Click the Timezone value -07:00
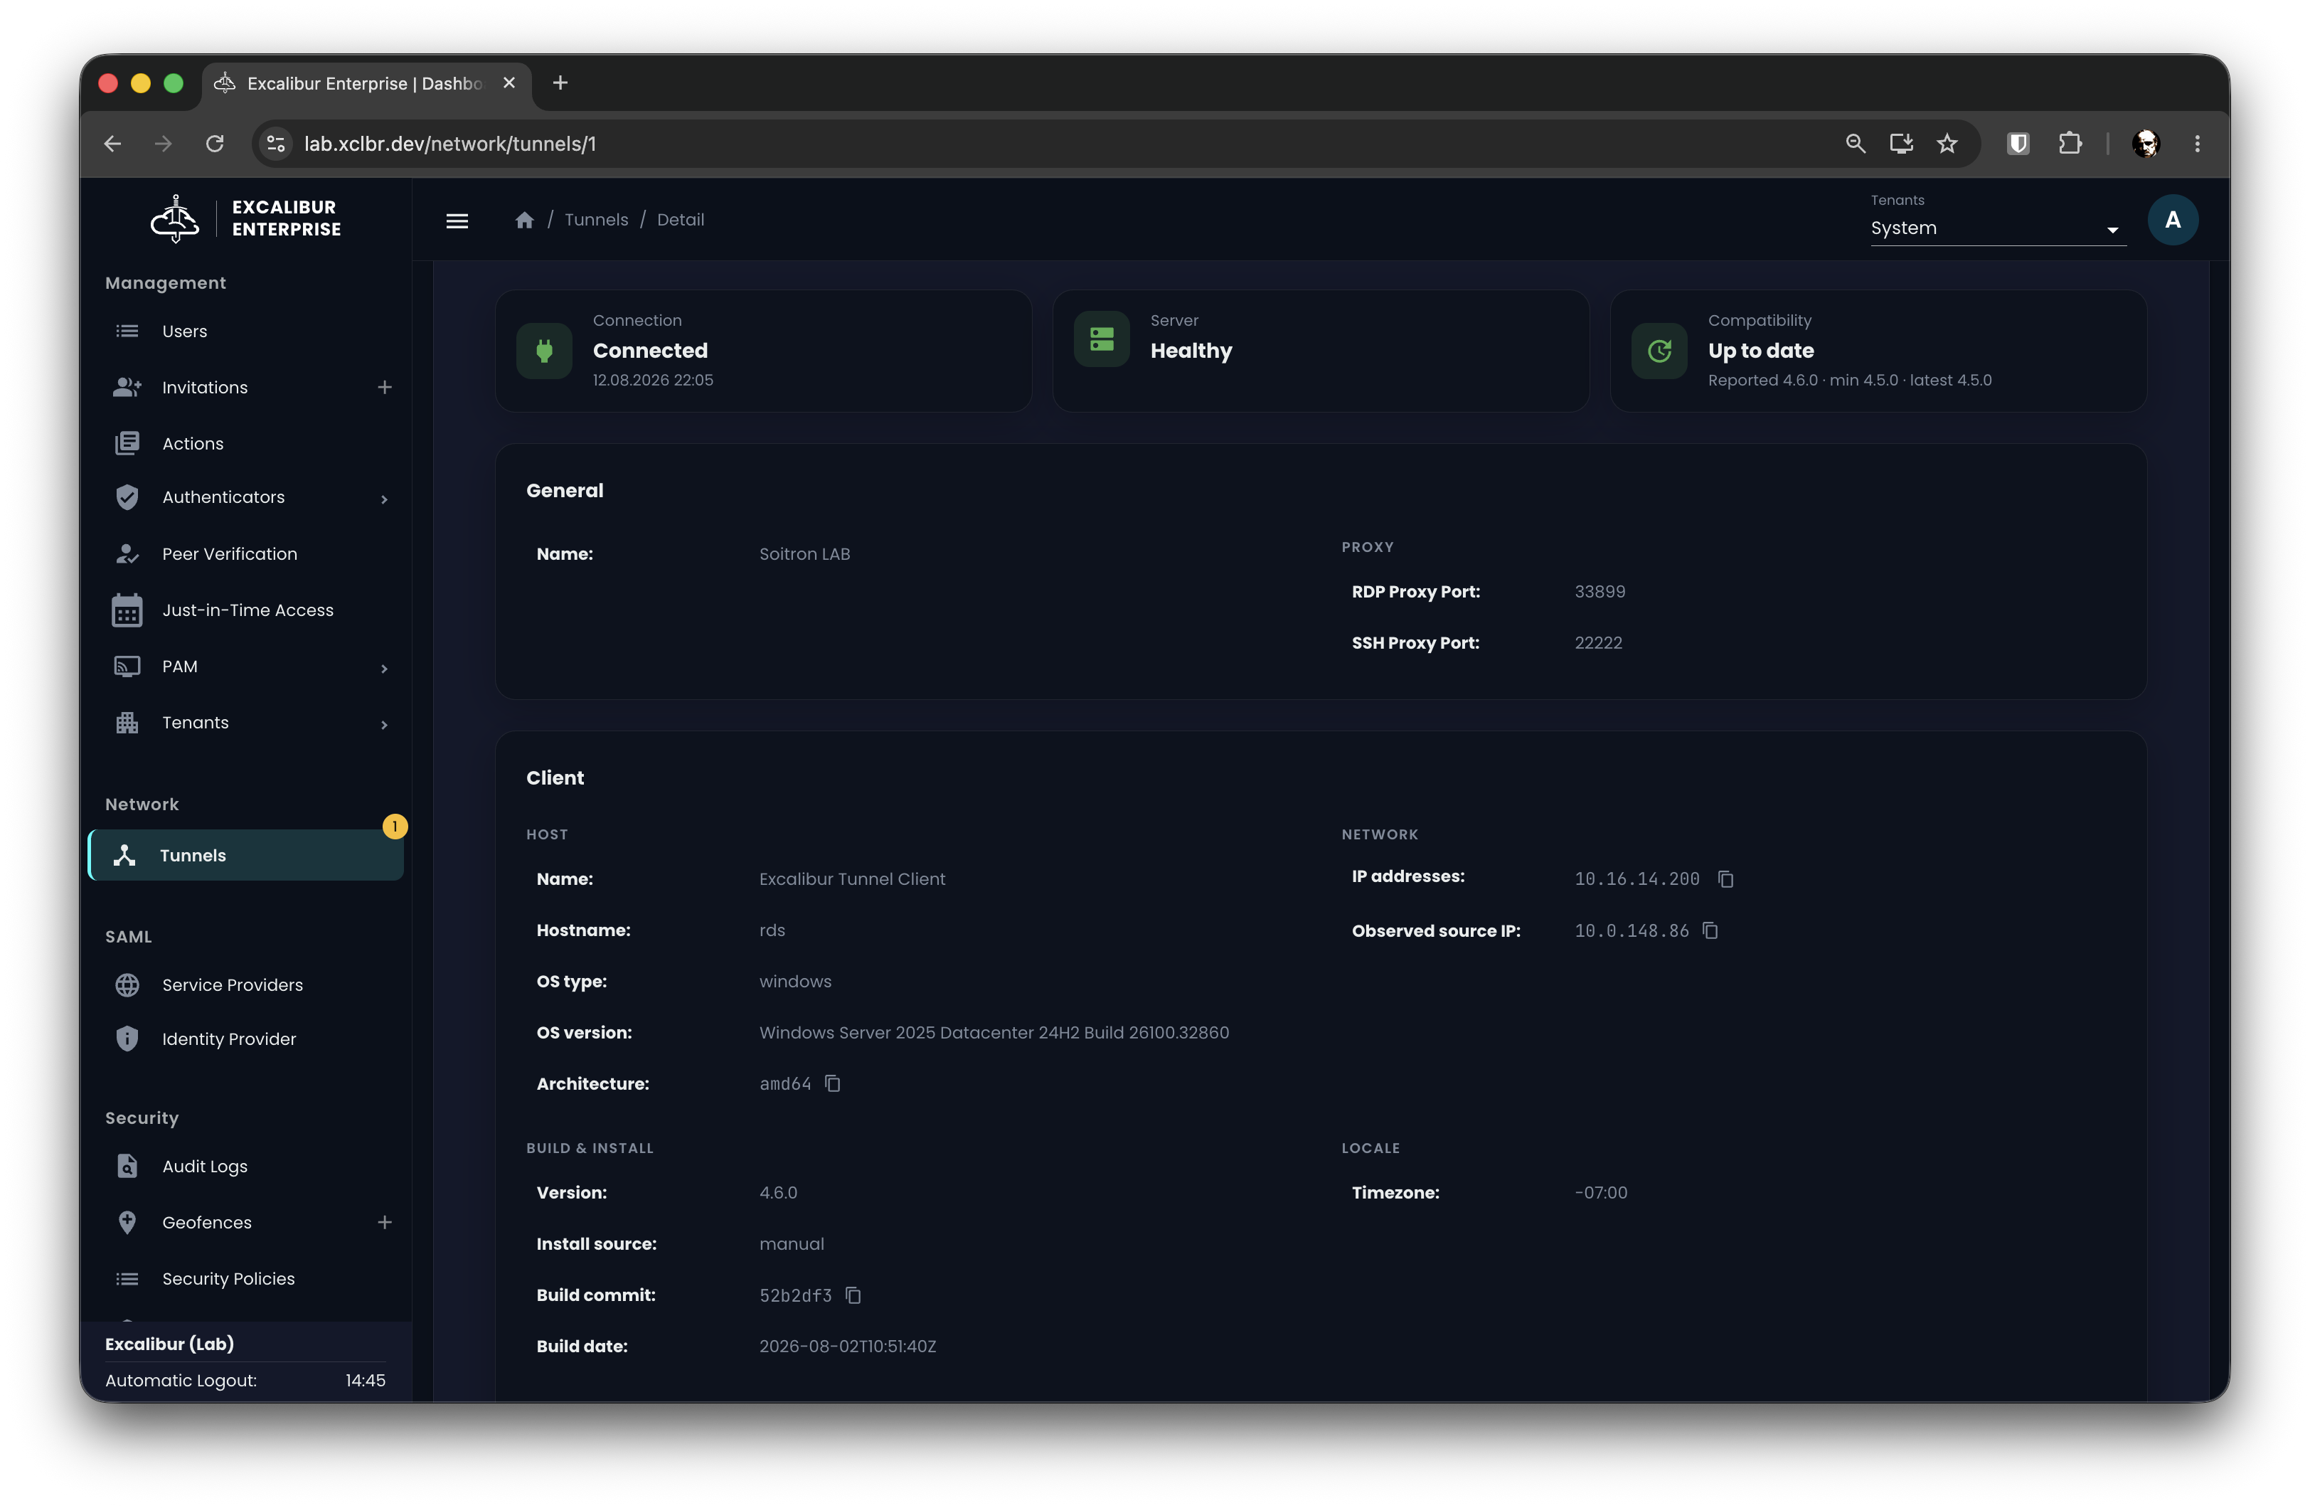This screenshot has height=1508, width=2310. [x=1600, y=1194]
